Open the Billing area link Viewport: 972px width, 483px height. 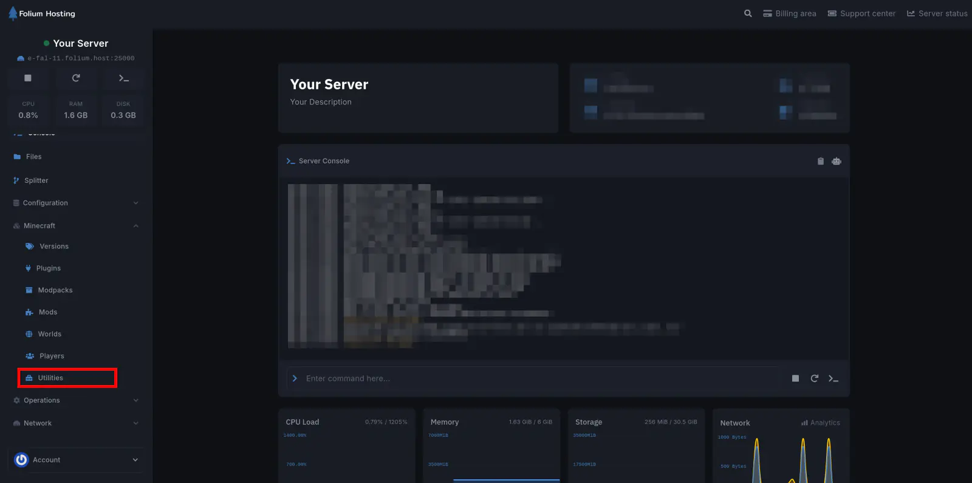coord(790,13)
